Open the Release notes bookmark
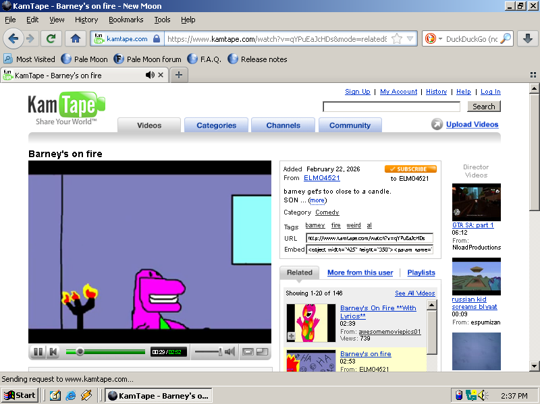 point(258,59)
